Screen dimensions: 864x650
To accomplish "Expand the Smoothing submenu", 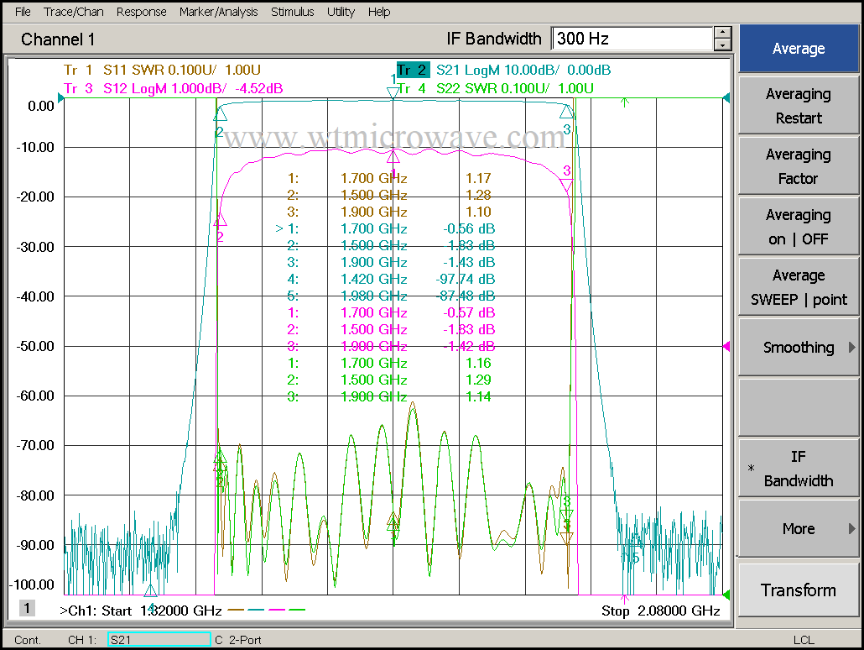I will (798, 346).
